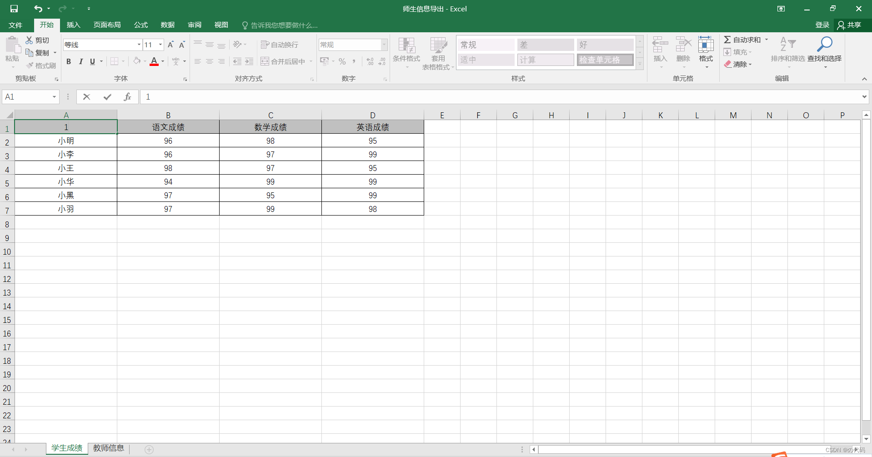Toggle align right
This screenshot has height=457, width=872.
221,61
